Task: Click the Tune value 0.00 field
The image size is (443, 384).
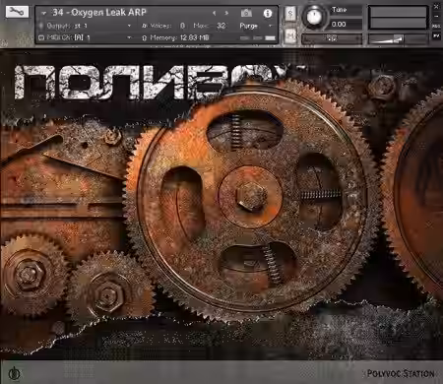Action: click(346, 25)
